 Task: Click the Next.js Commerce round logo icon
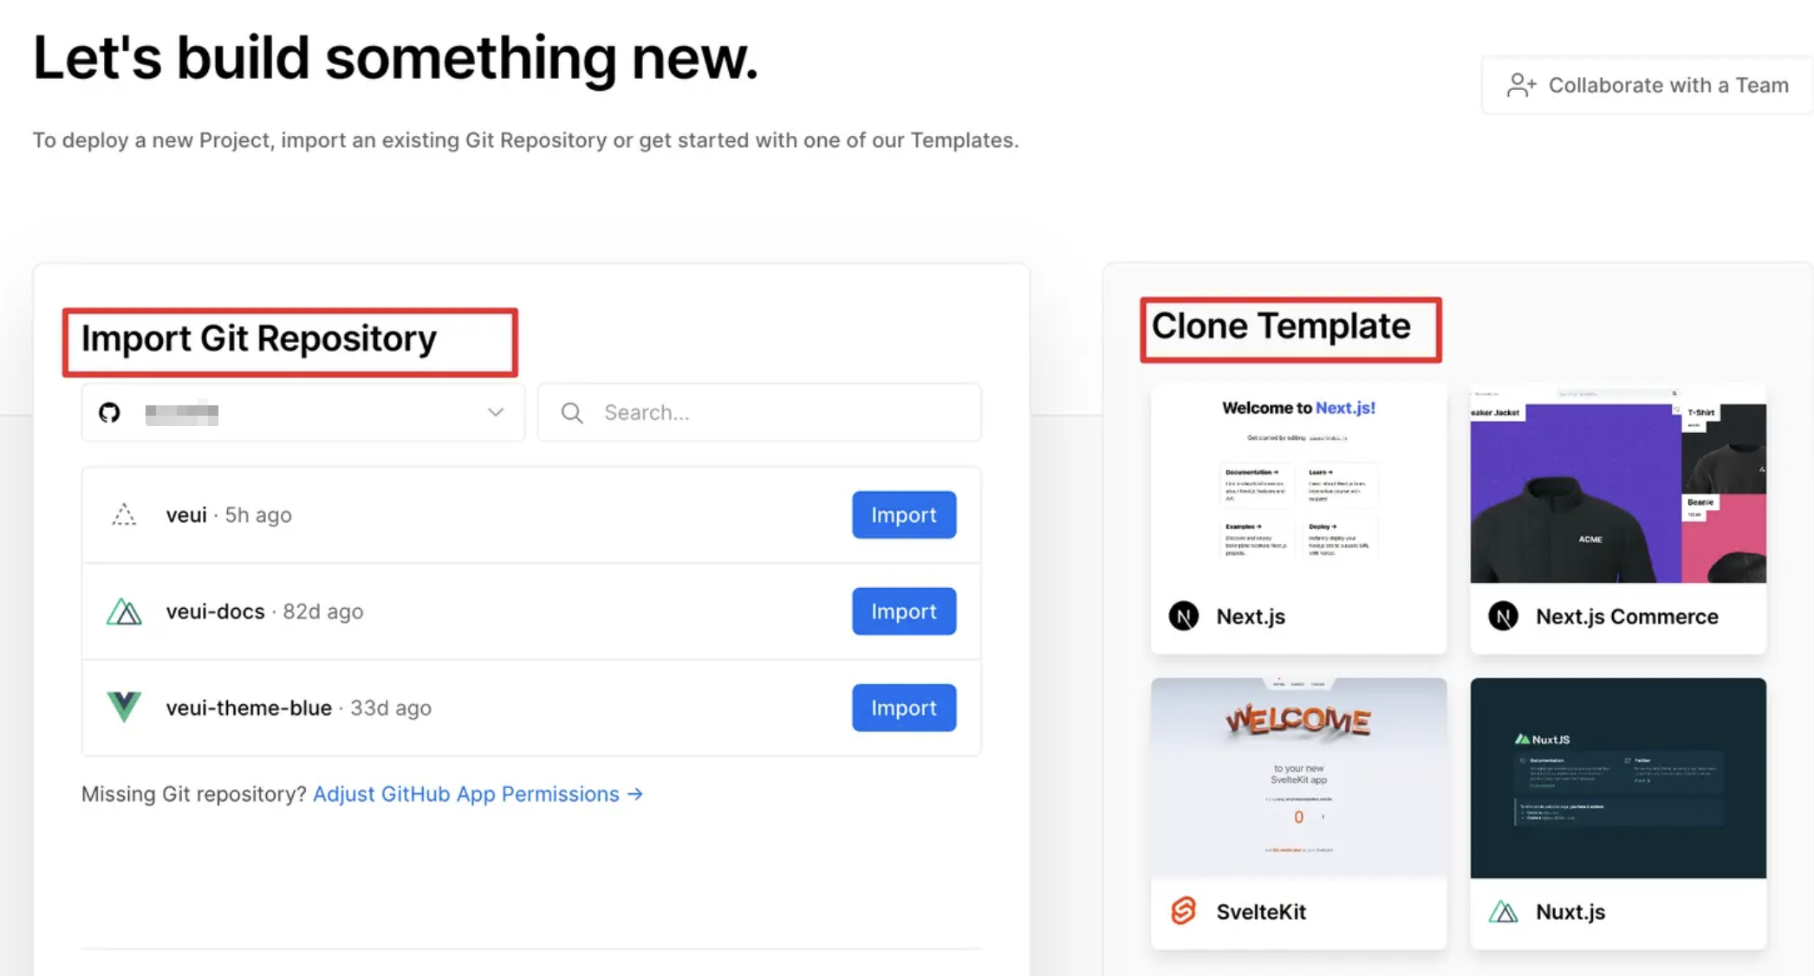point(1504,616)
